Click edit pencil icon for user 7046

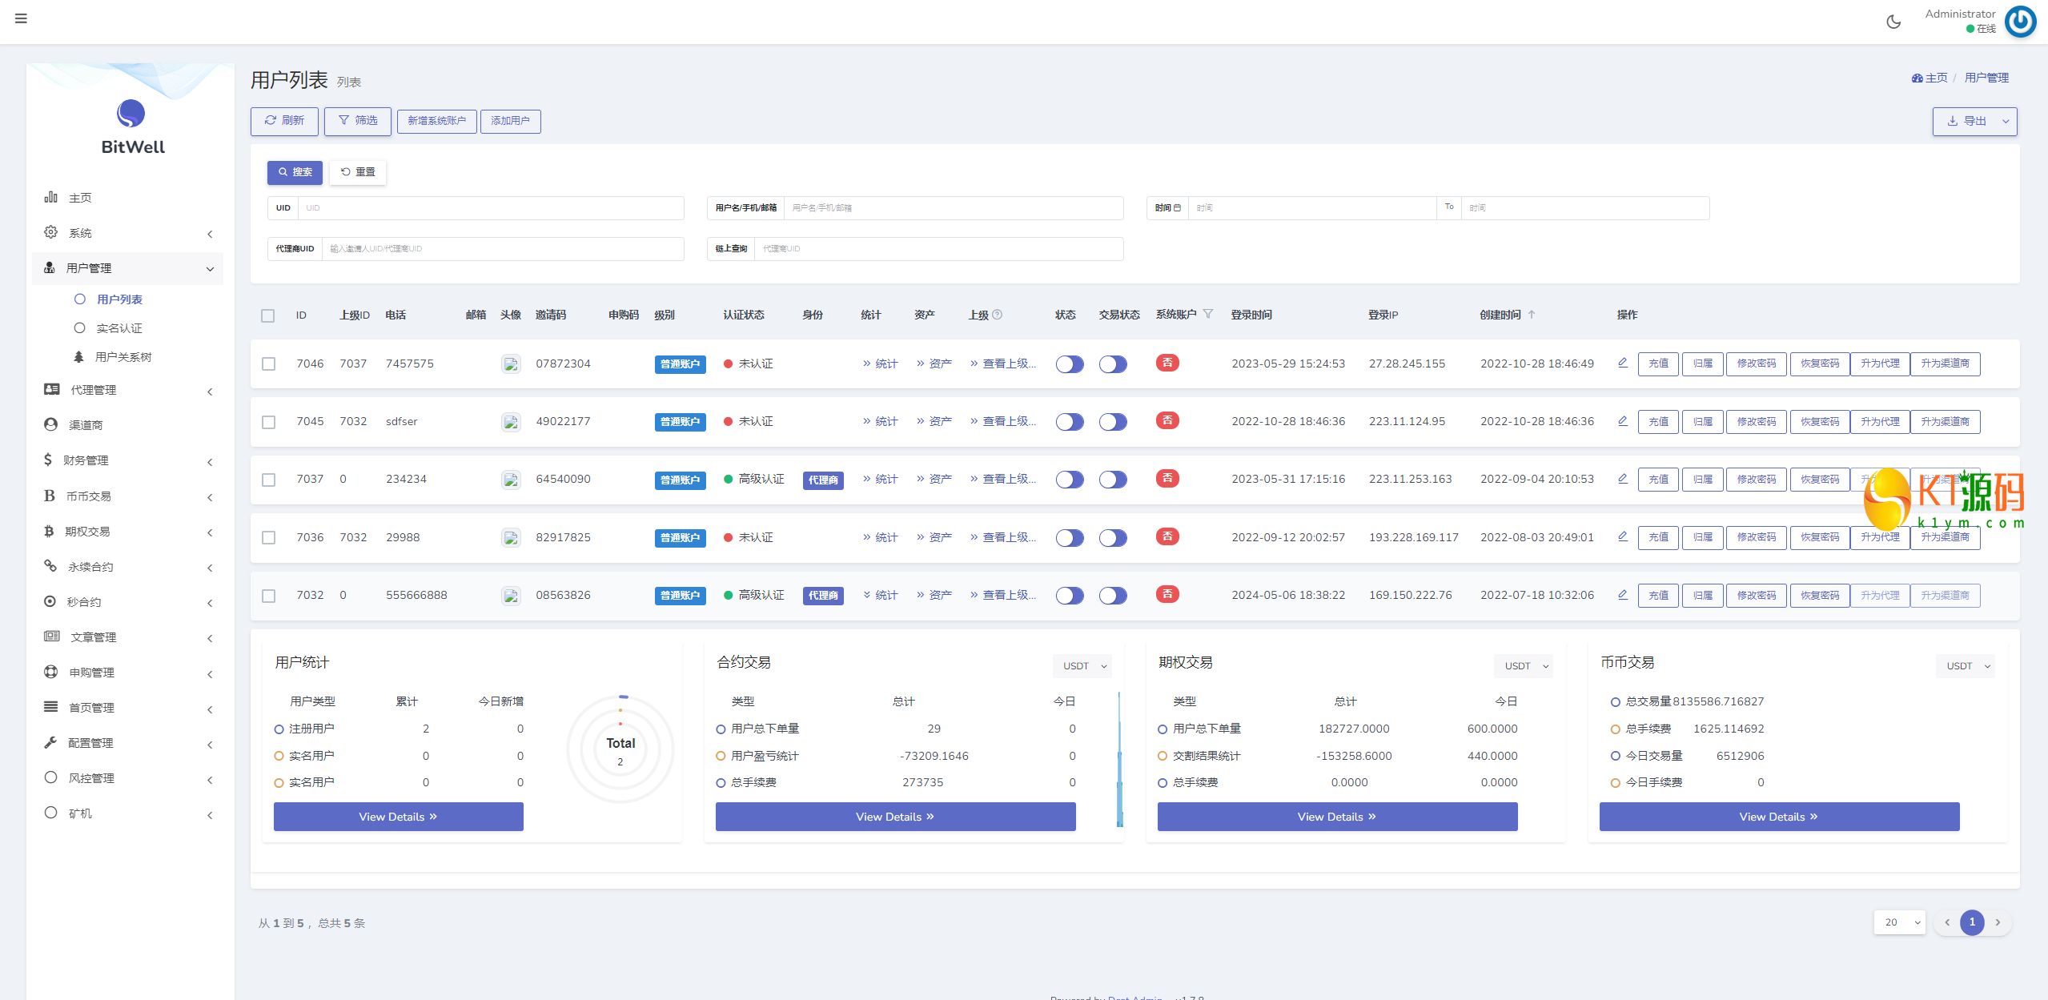click(1623, 363)
